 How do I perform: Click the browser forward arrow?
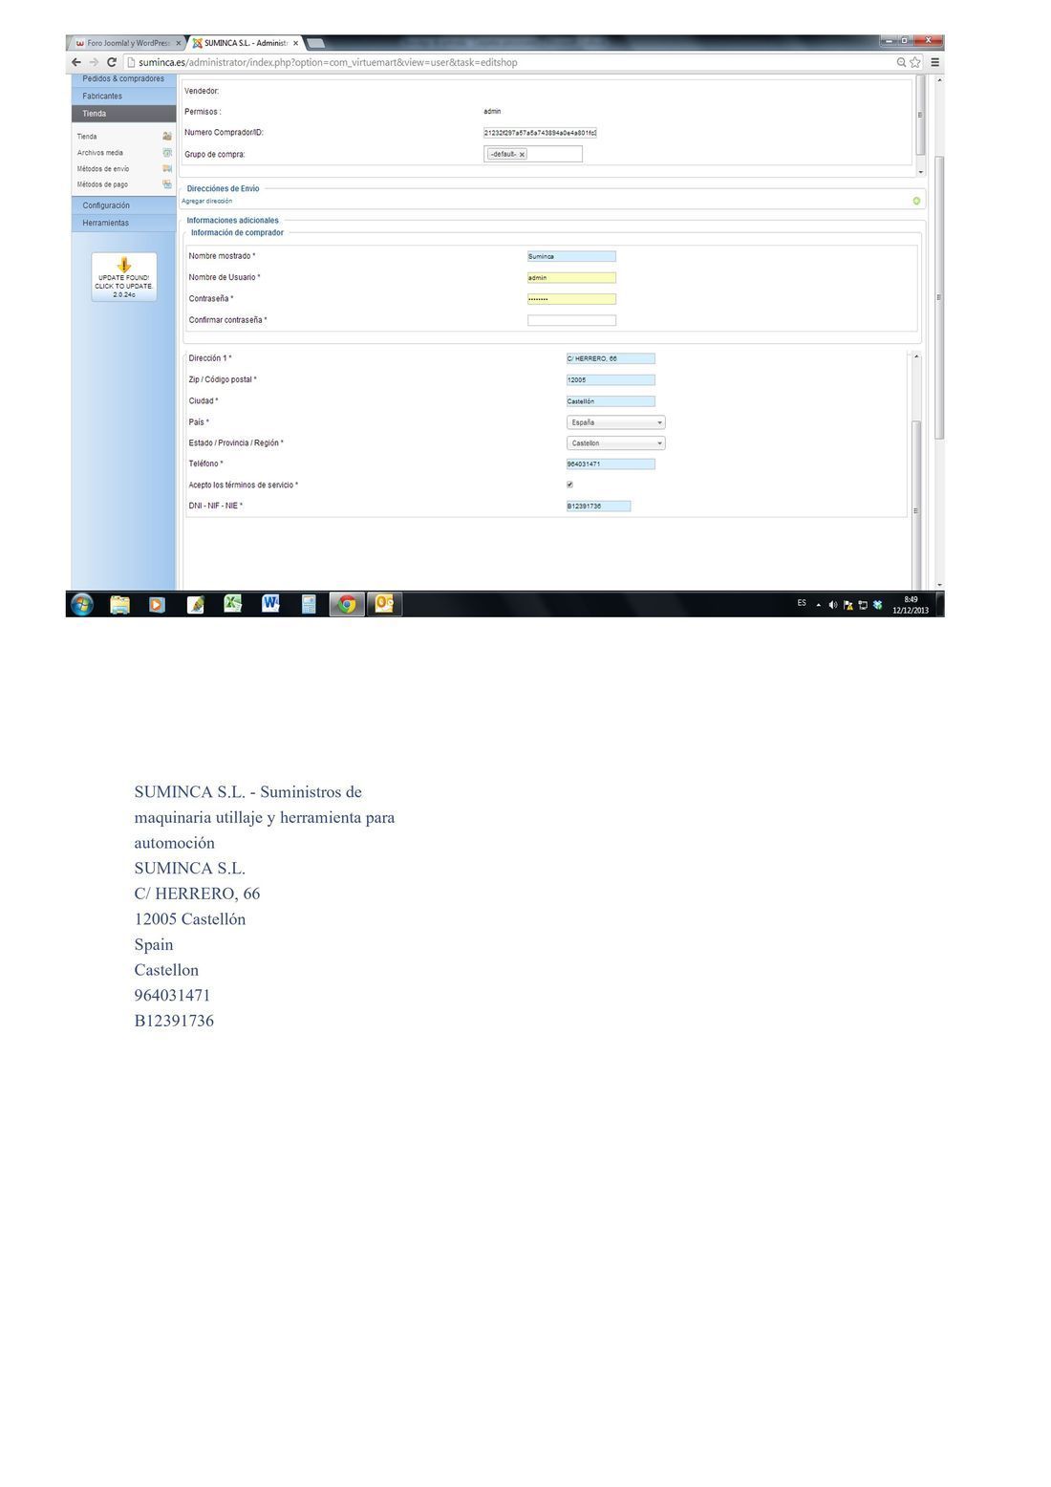[94, 62]
